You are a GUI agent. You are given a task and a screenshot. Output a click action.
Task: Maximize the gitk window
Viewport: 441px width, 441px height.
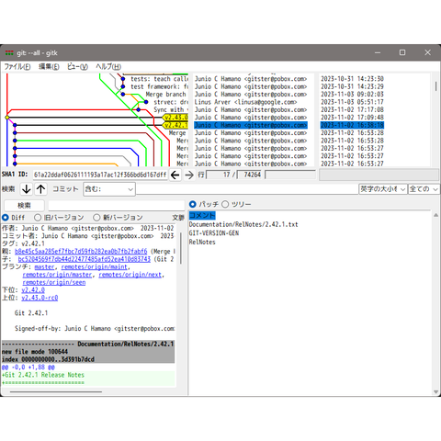[402, 52]
